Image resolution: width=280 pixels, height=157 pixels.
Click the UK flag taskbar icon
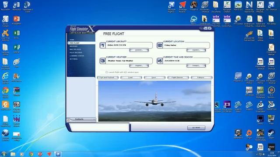pos(40,154)
